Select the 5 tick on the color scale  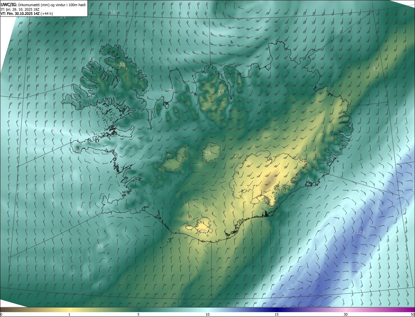pyautogui.click(x=138, y=314)
